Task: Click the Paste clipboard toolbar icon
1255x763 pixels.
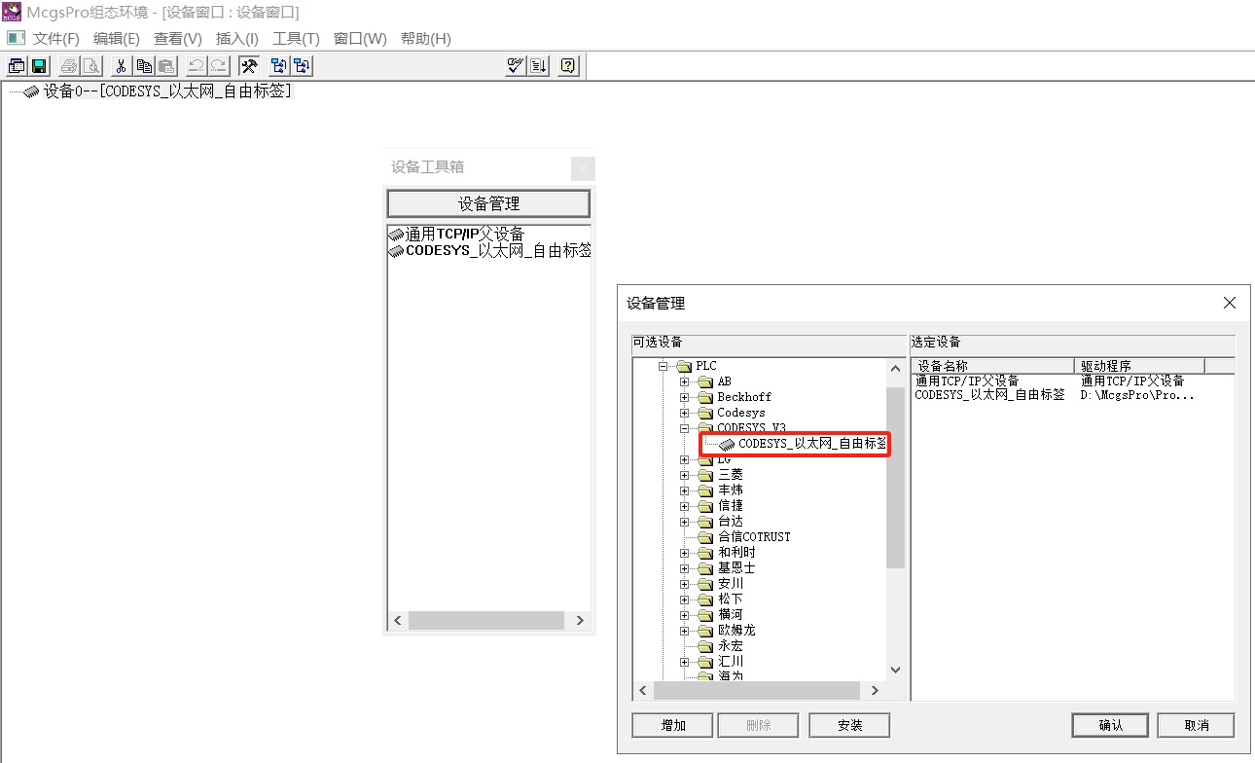Action: [x=165, y=66]
